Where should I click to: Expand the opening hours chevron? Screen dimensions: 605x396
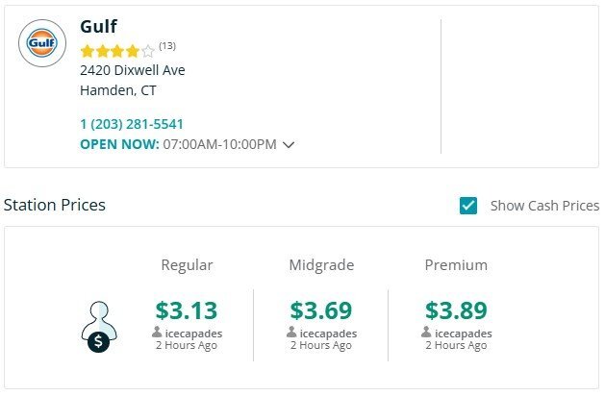click(289, 145)
